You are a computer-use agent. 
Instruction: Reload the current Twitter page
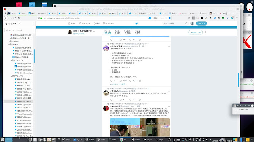point(15,18)
